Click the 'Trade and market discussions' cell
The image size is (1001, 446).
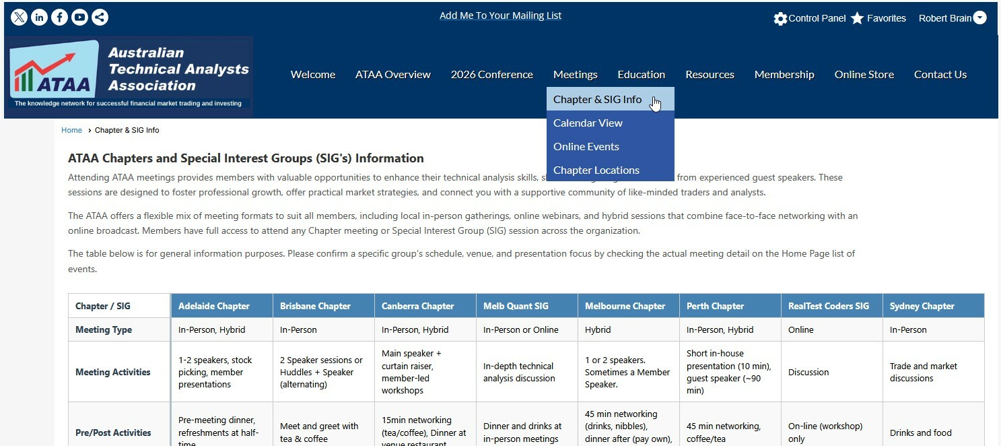(934, 372)
